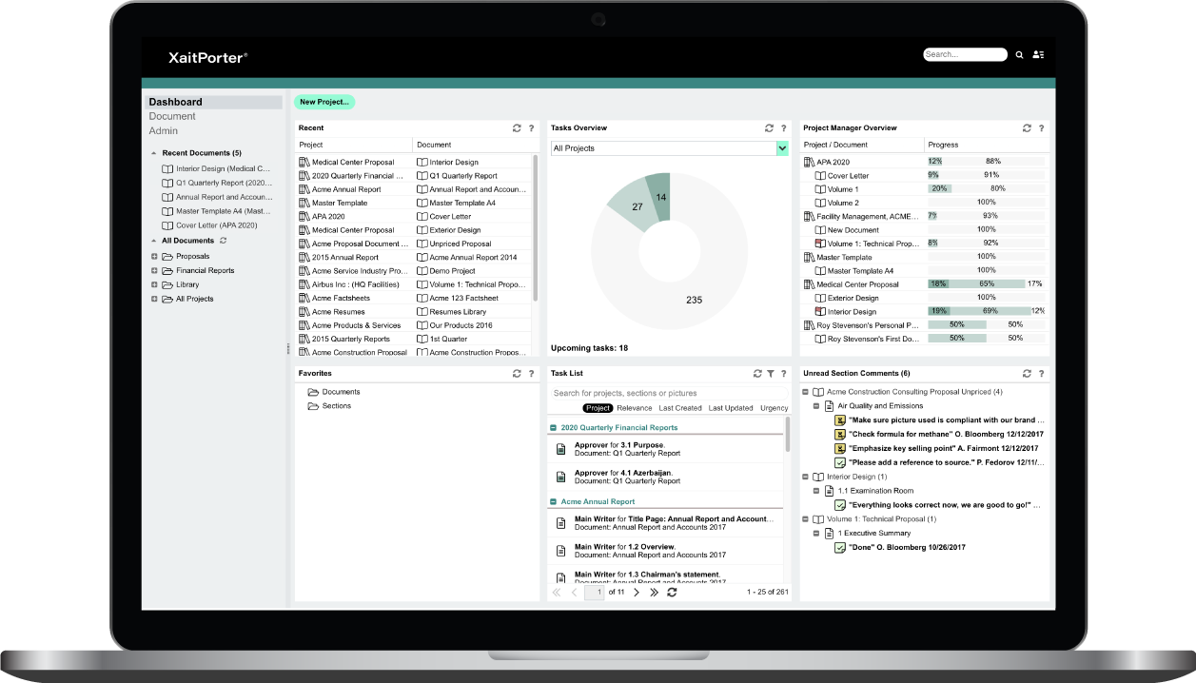Viewport: 1196px width, 683px height.
Task: Click the green check icon beside "Done" comment
Action: point(840,547)
